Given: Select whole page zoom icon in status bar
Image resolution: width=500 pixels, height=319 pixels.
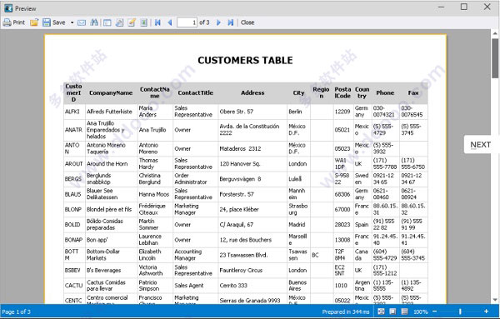Looking at the screenshot, I should coord(381,312).
